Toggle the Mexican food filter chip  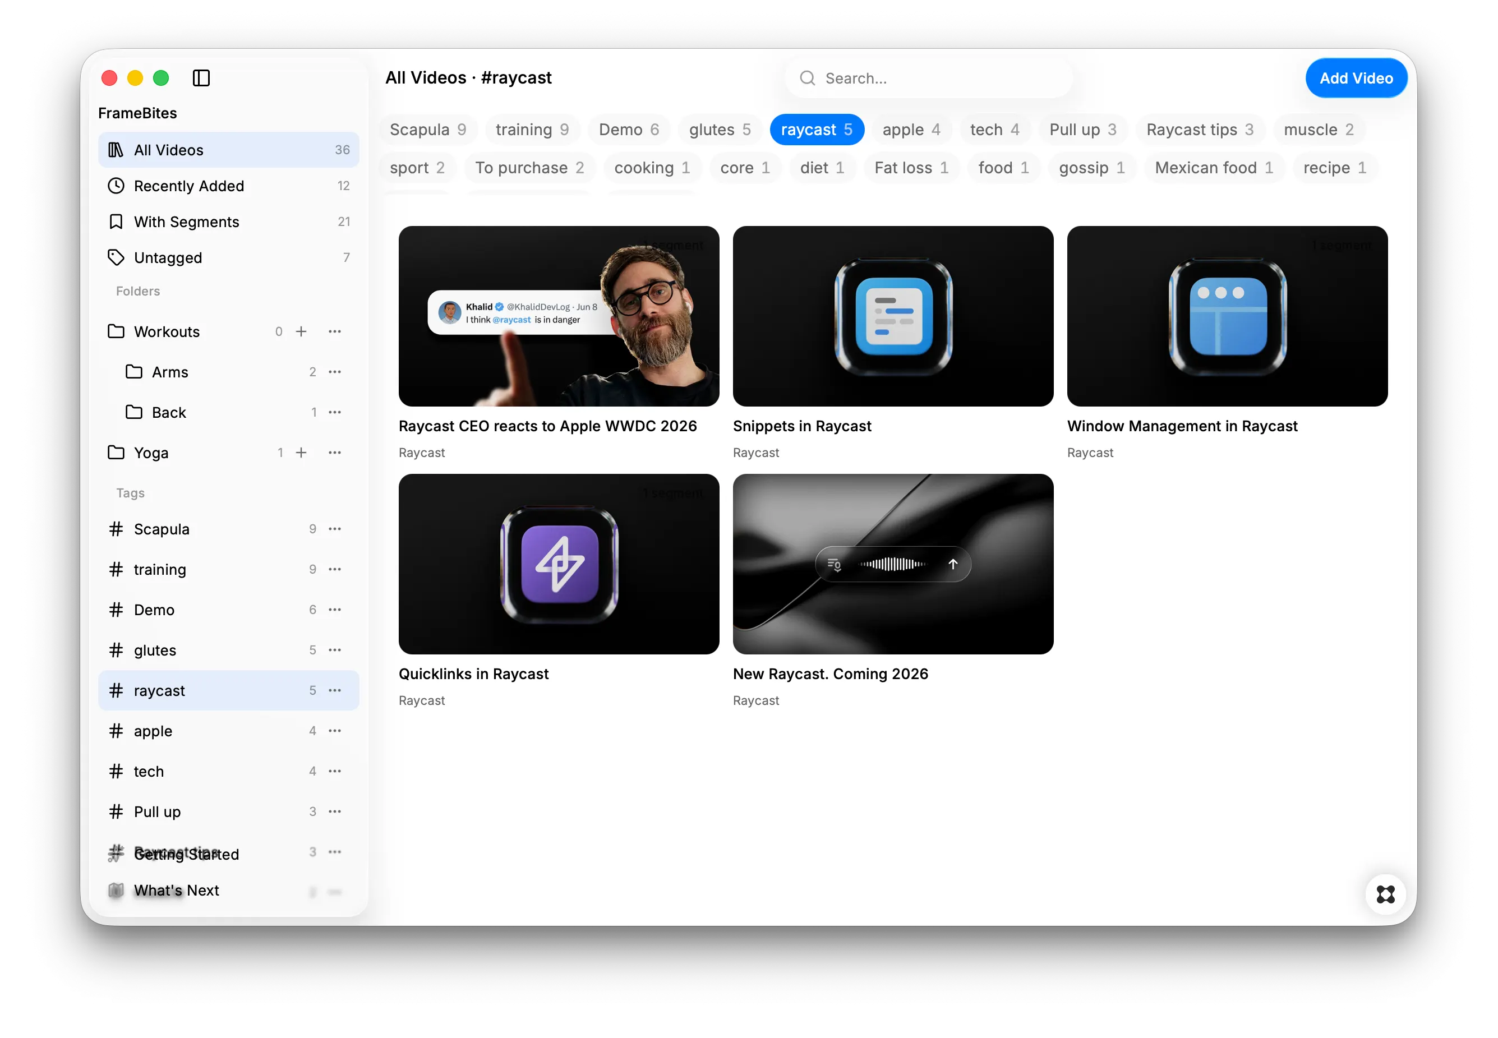[1214, 168]
